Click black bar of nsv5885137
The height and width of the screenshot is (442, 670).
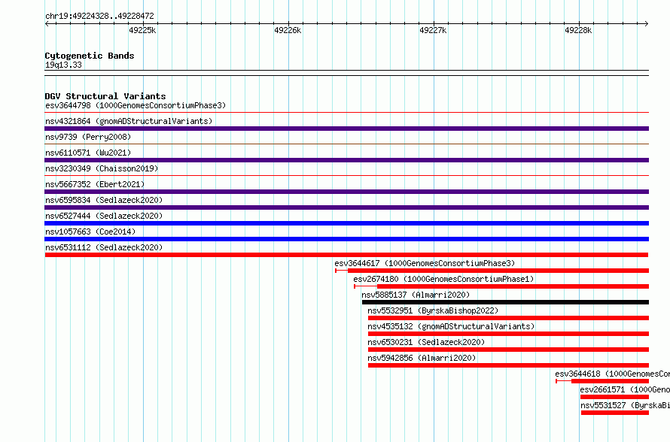505,302
